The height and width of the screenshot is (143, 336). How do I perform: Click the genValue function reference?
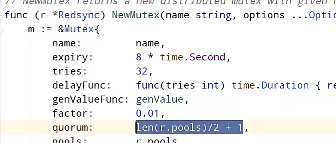pos(159,99)
